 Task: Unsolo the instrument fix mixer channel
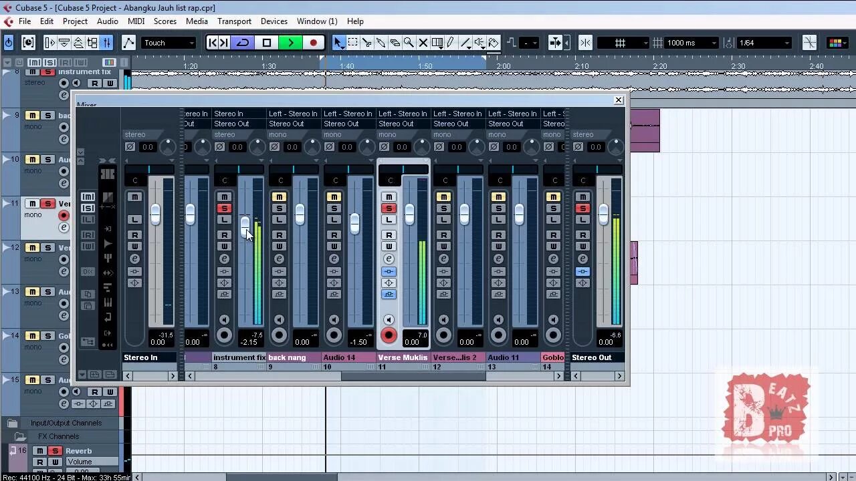[224, 208]
